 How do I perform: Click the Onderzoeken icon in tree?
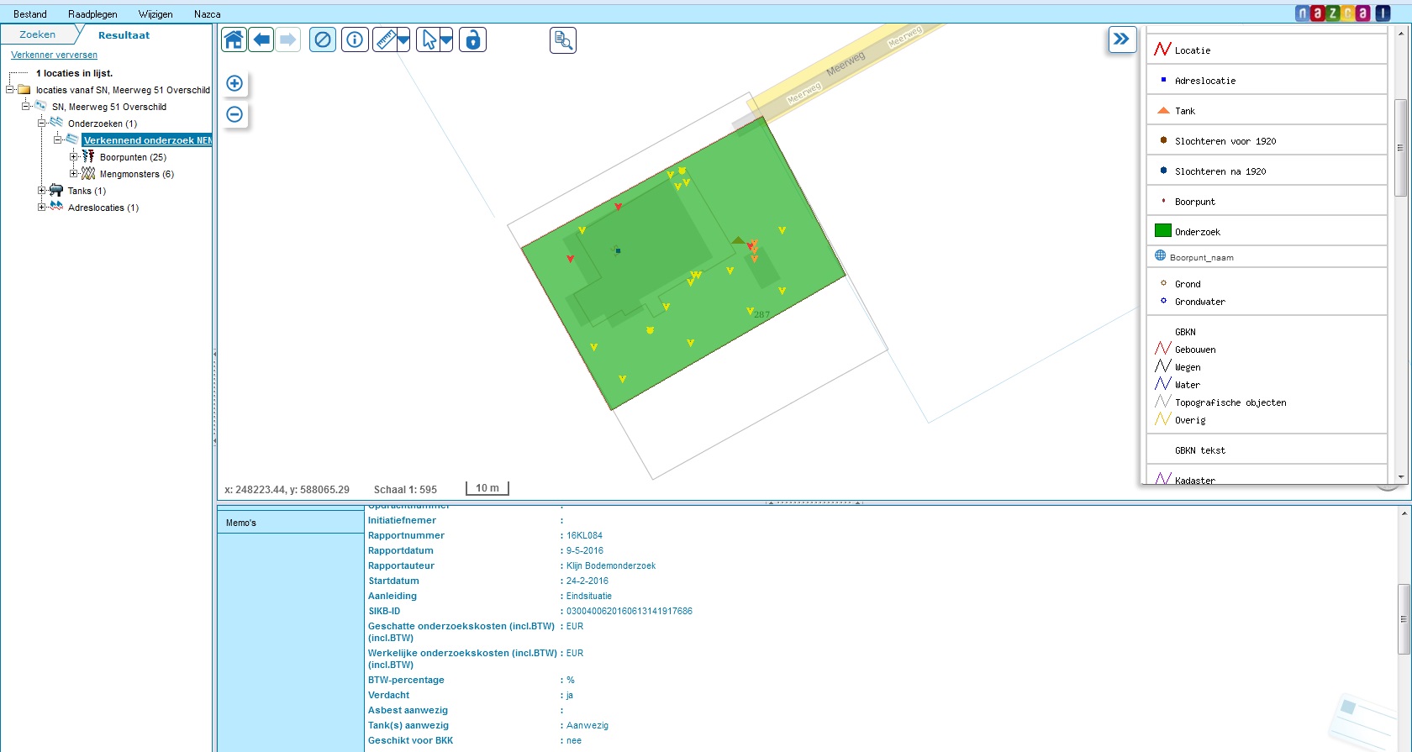tap(56, 123)
